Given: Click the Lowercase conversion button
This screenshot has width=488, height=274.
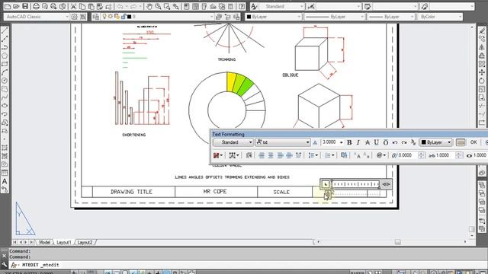Looking at the screenshot, I should 366,155.
